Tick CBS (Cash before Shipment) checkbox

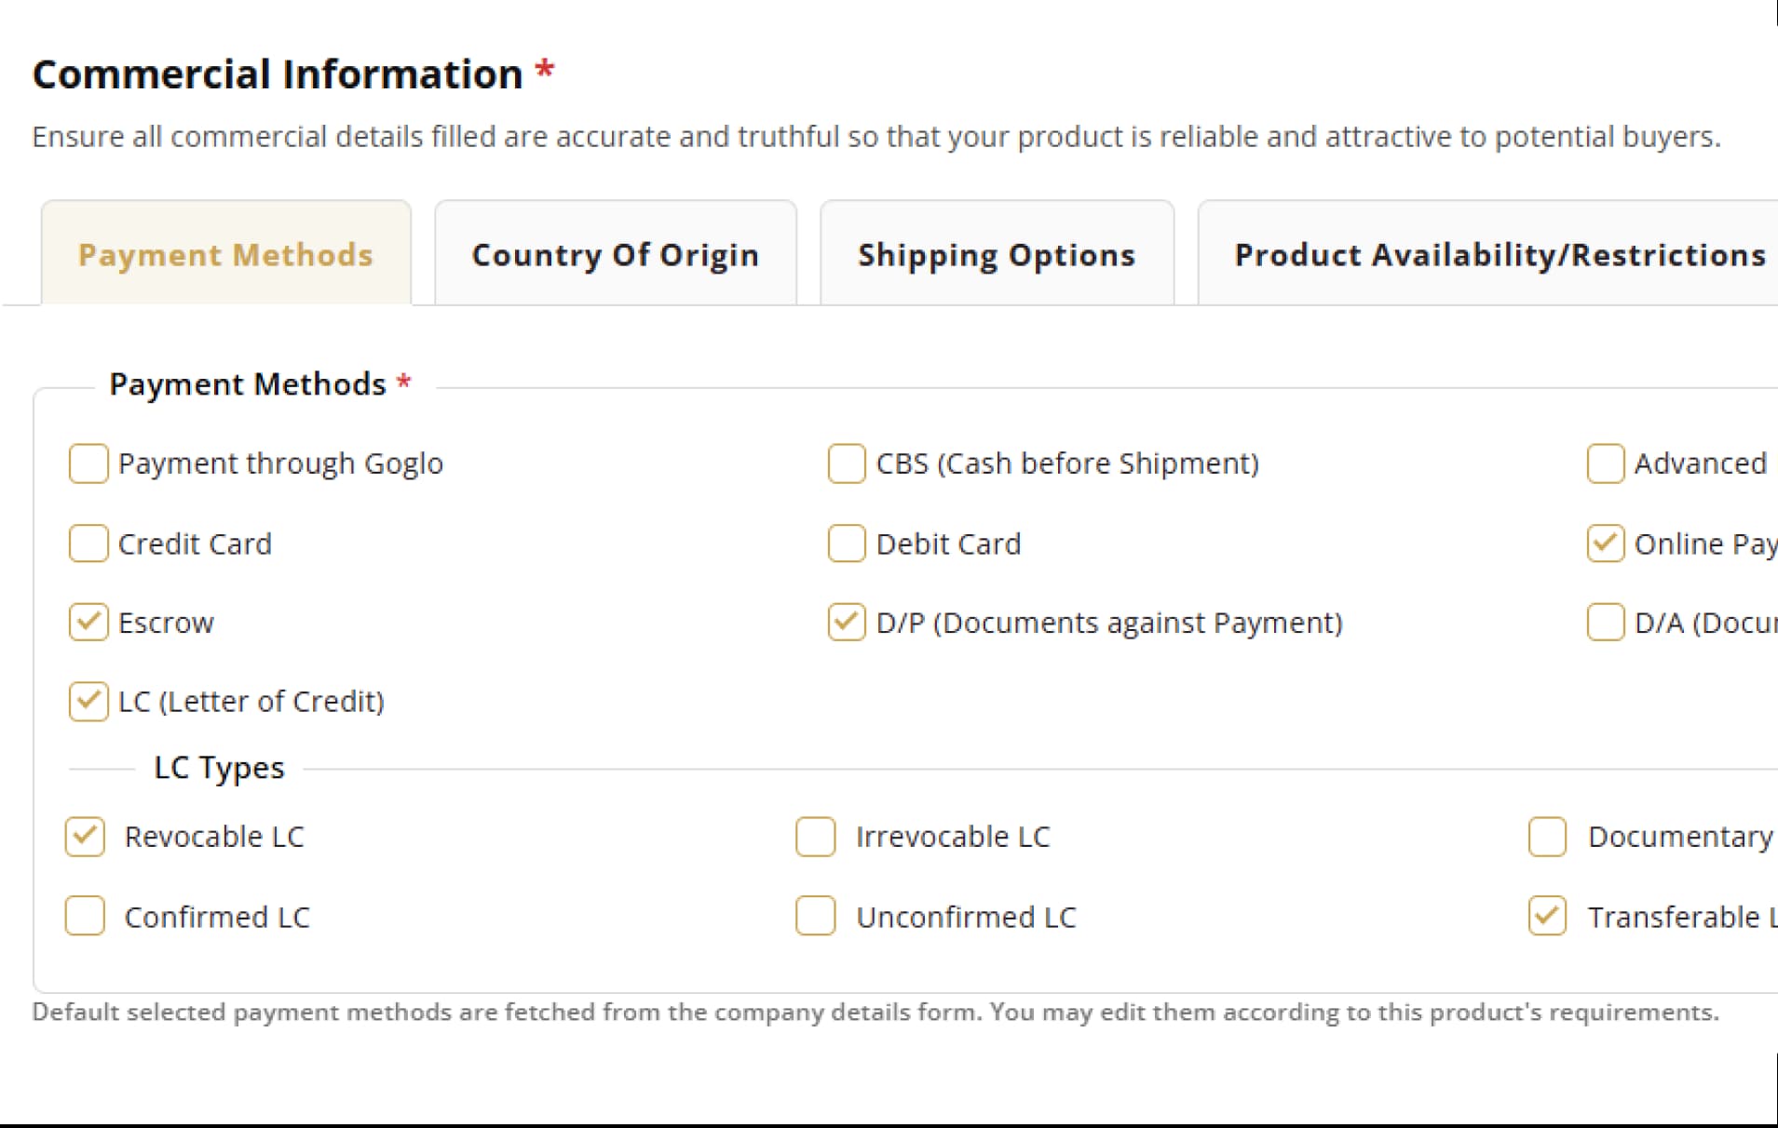tap(847, 463)
